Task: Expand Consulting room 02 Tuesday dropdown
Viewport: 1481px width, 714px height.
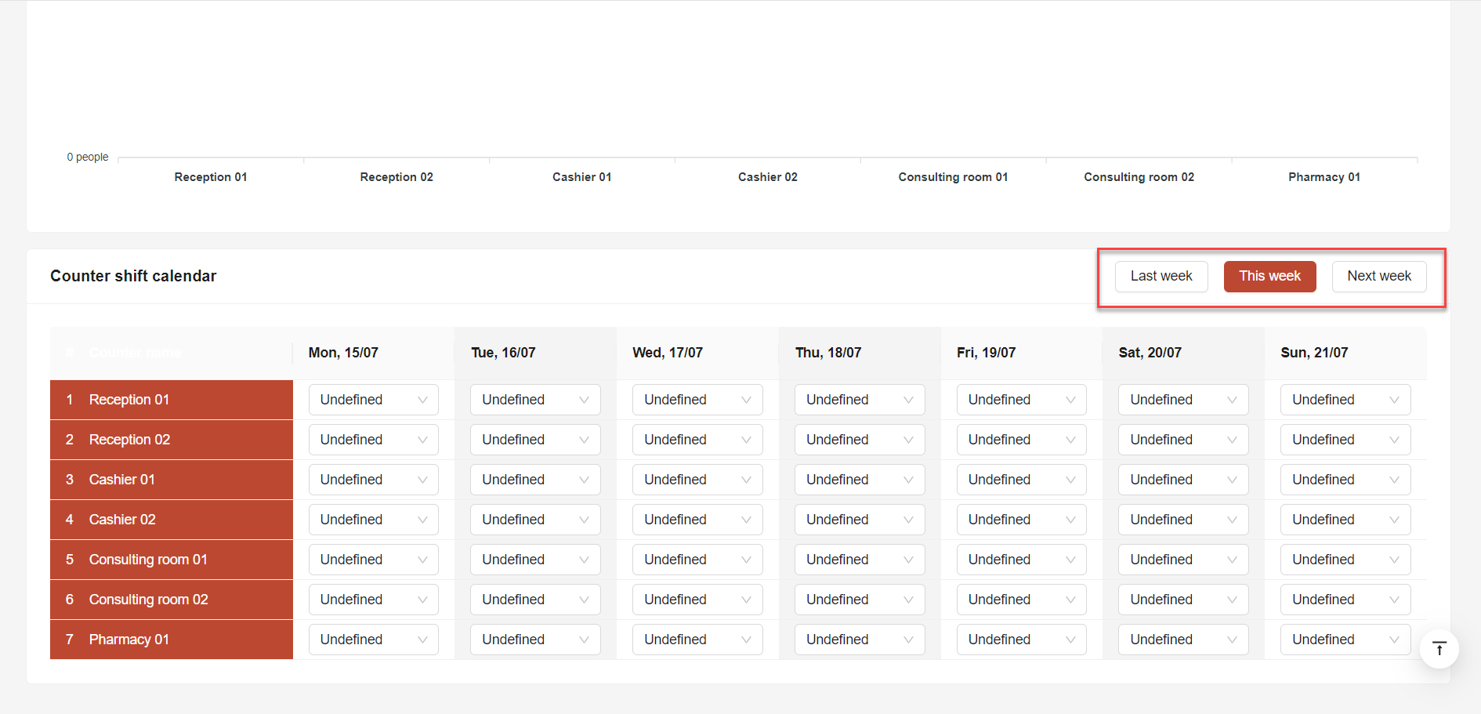Action: 535,600
